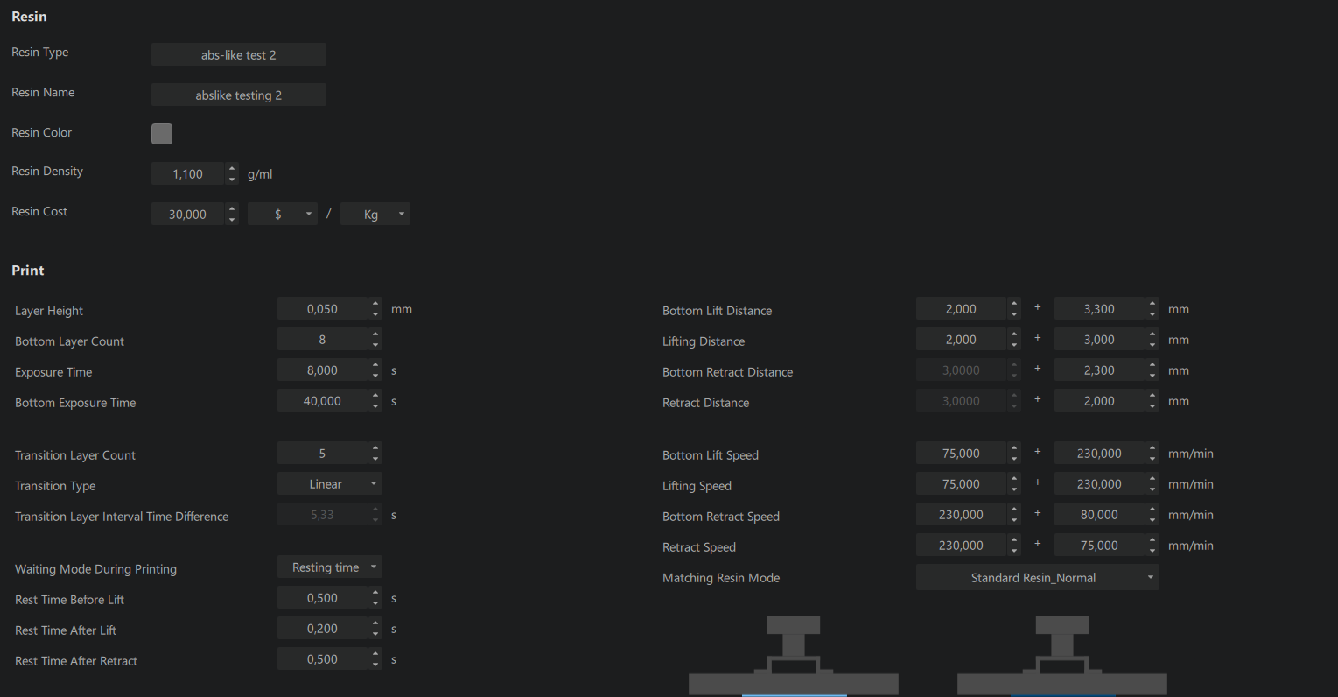Open the Transition Type 'Linear' dropdown

coord(330,483)
